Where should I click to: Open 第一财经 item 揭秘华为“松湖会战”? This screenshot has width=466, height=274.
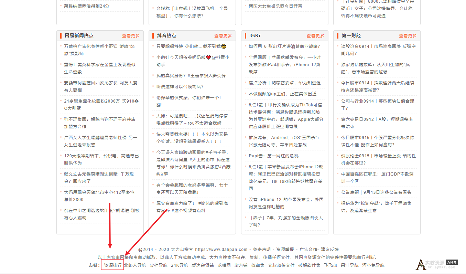click(376, 207)
